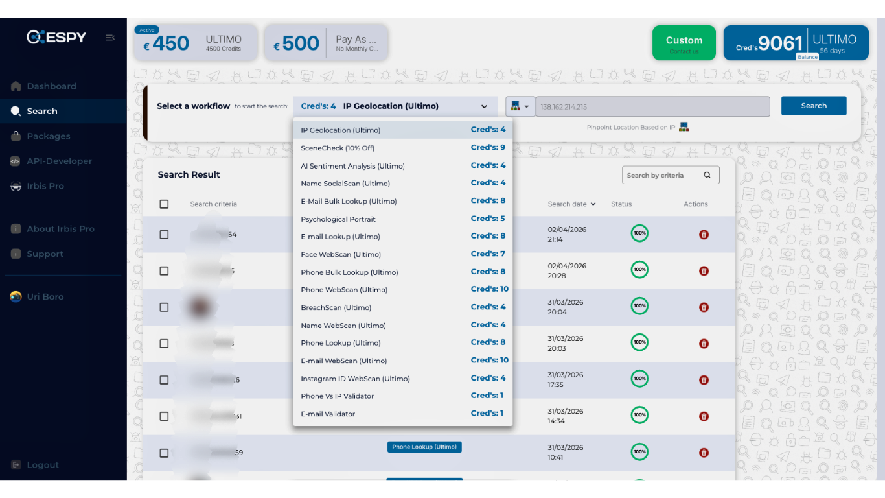The height and width of the screenshot is (498, 885).
Task: Click the Packages bag icon
Action: click(x=16, y=136)
